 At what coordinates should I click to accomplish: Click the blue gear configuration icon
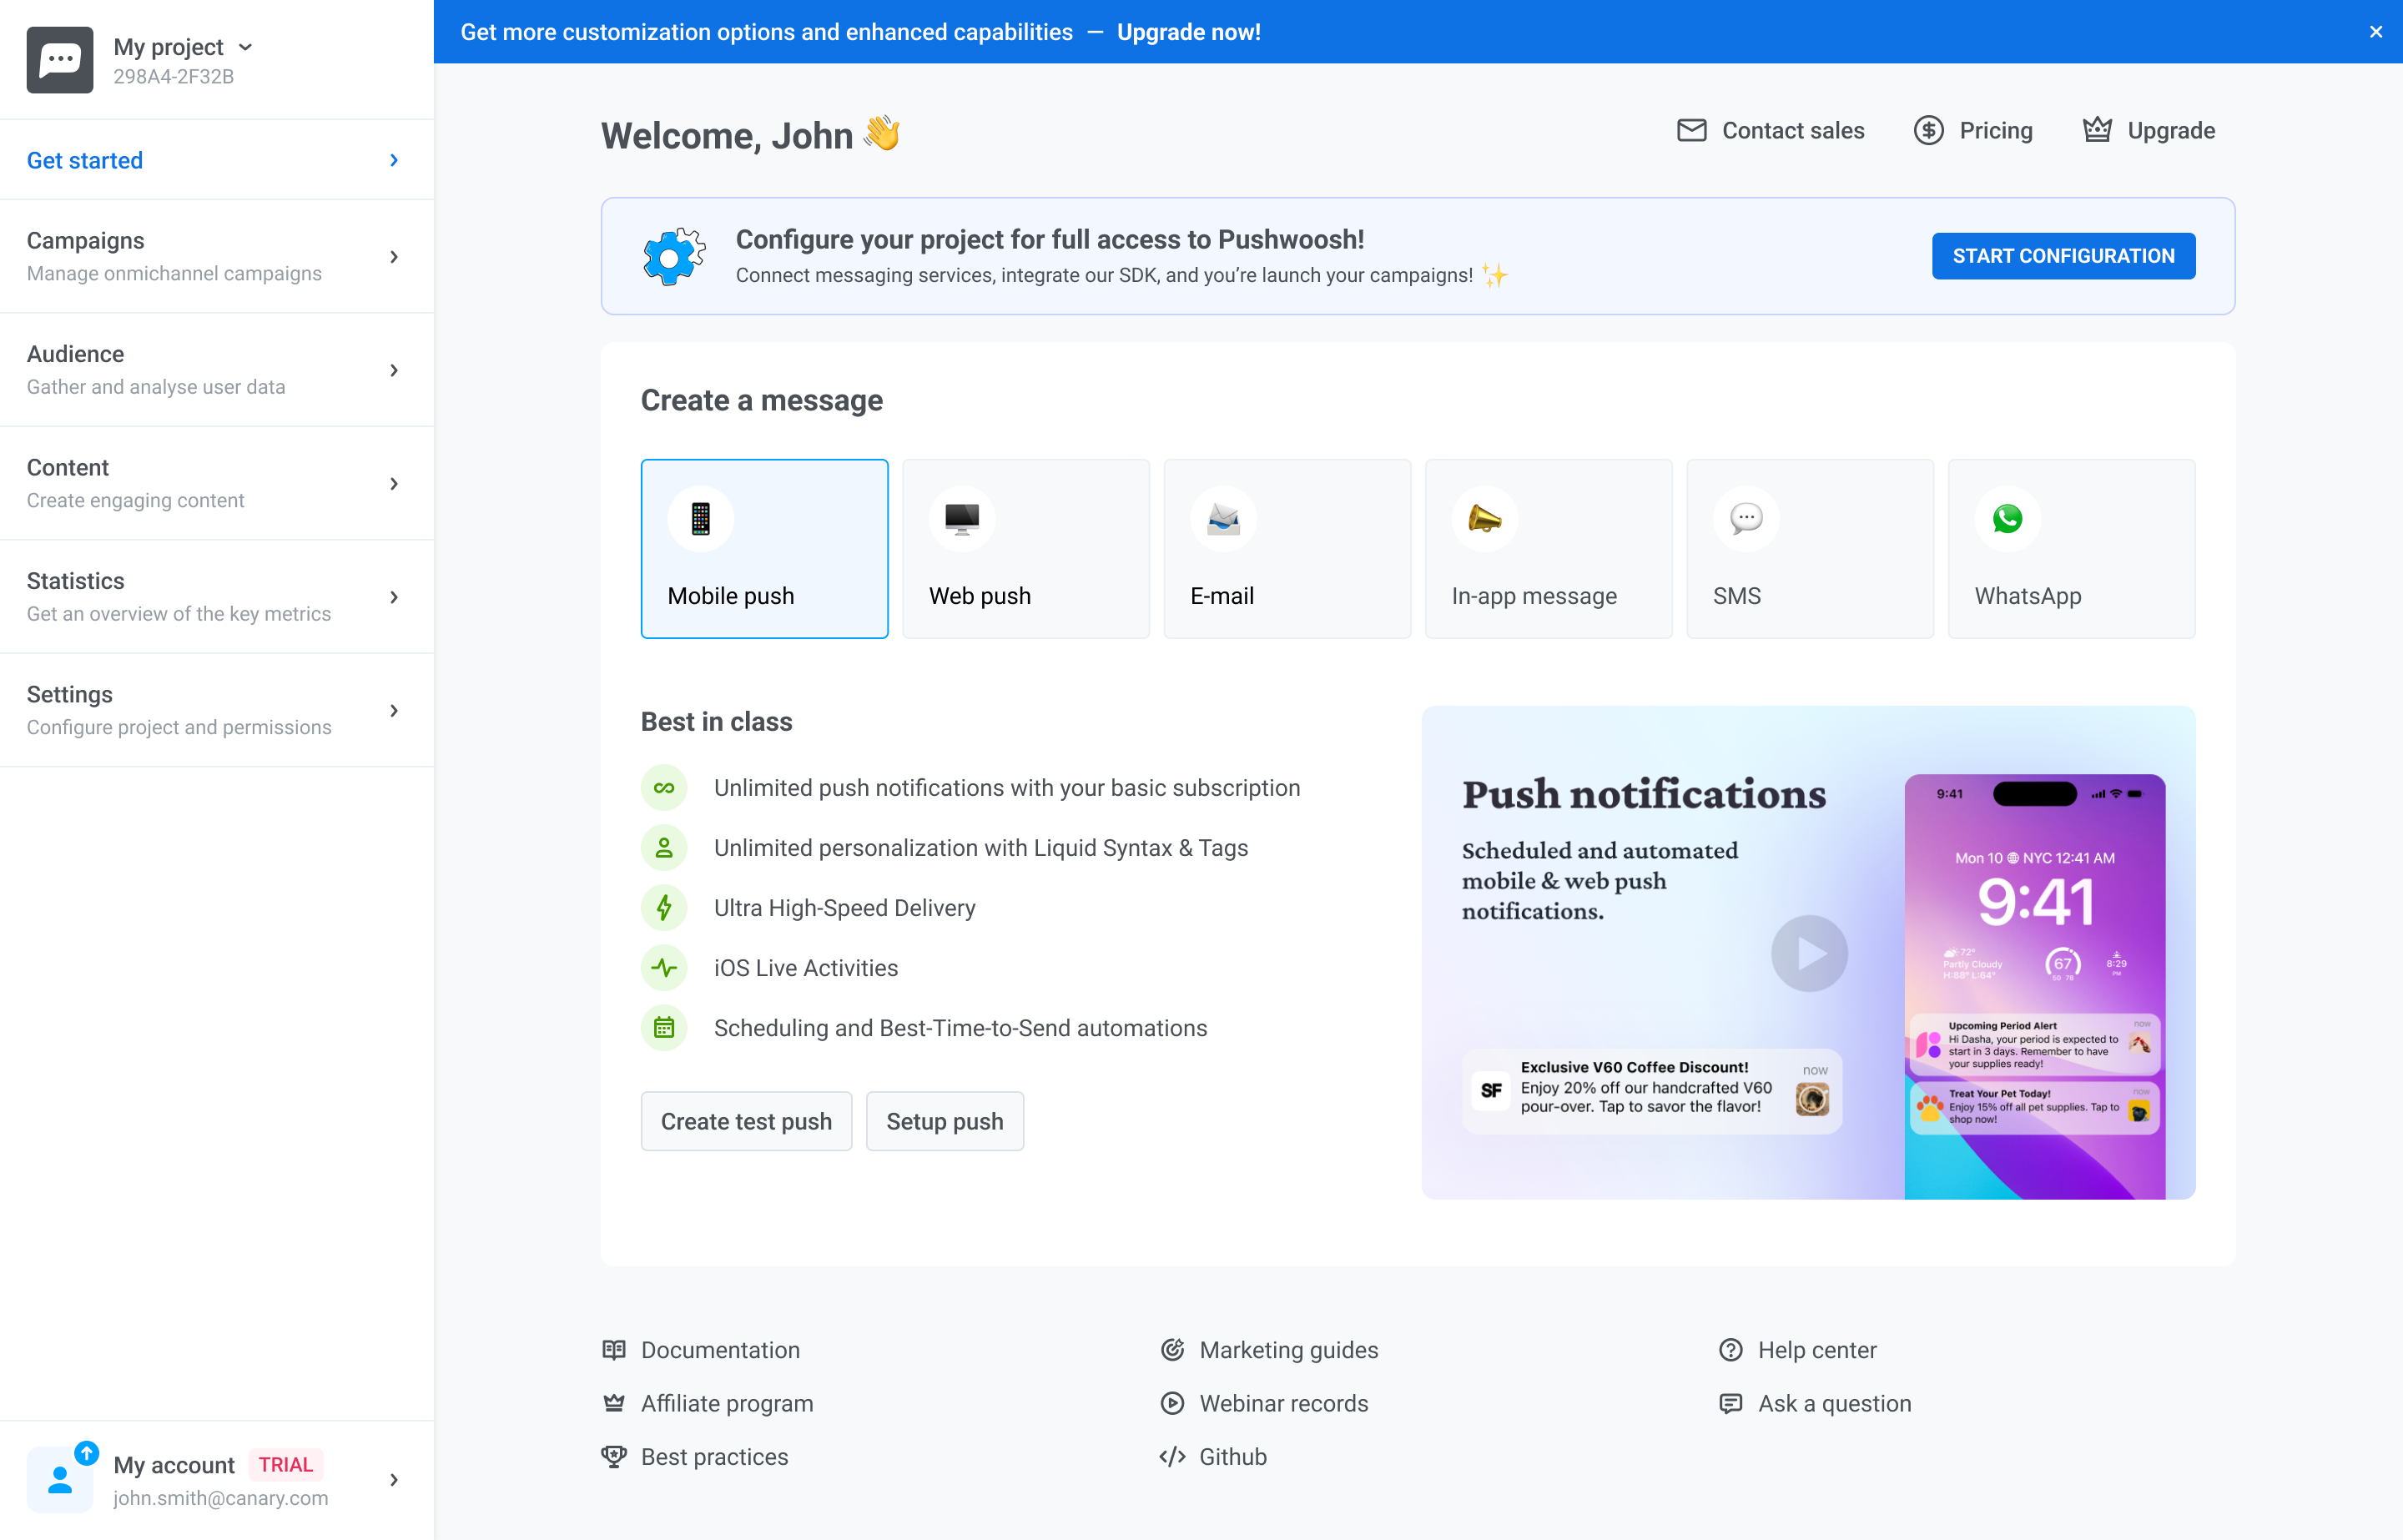pos(673,256)
